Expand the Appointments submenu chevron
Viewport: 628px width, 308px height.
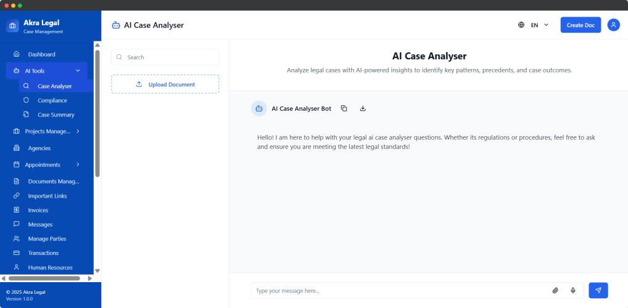click(78, 164)
